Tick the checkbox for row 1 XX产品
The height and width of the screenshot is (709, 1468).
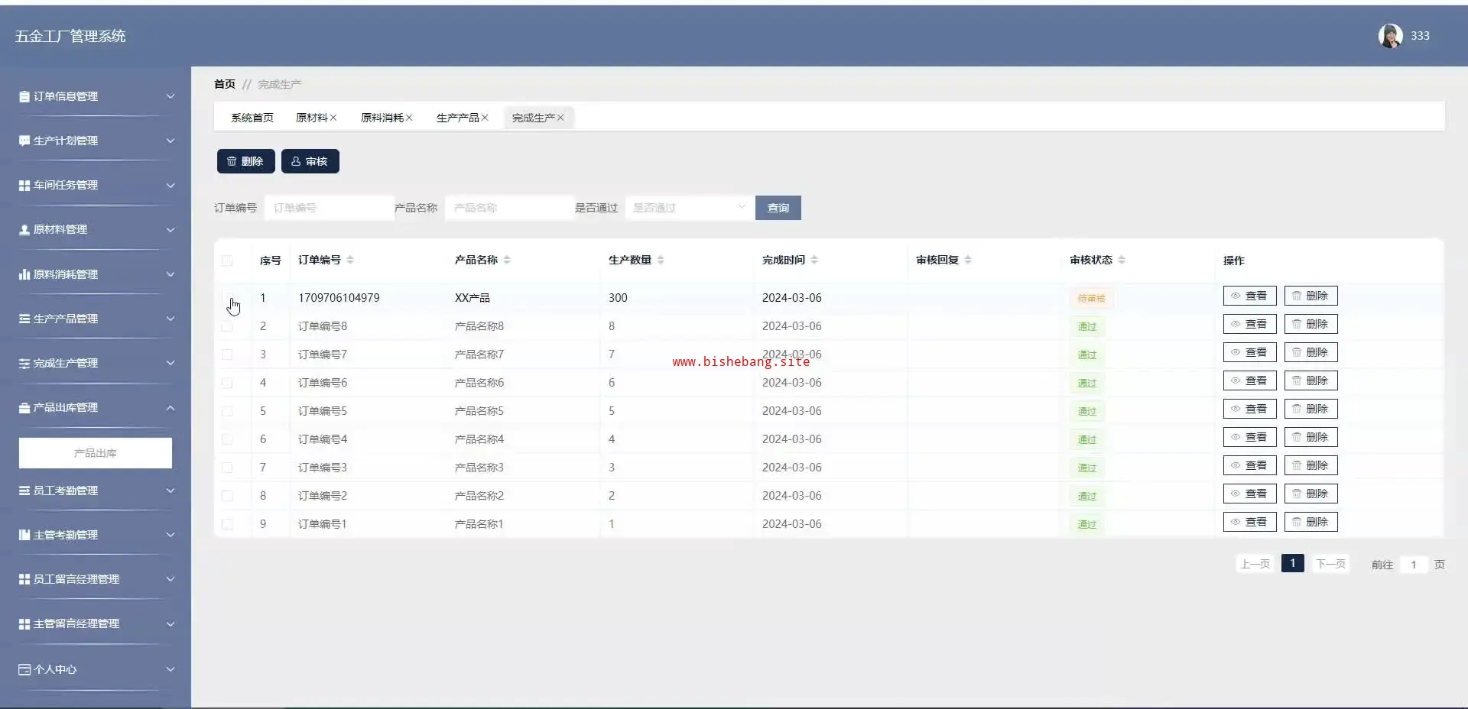227,298
